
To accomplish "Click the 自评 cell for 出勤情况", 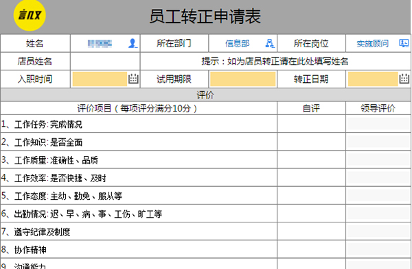I will click(x=311, y=214).
